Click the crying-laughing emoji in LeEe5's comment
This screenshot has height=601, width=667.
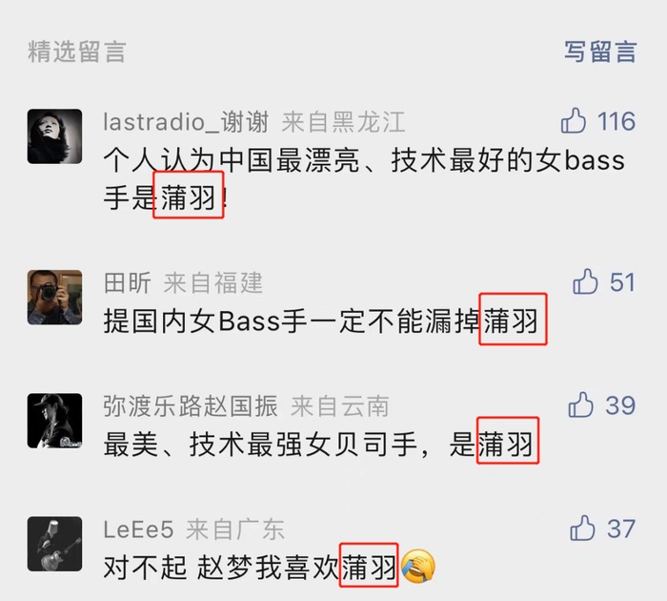418,567
